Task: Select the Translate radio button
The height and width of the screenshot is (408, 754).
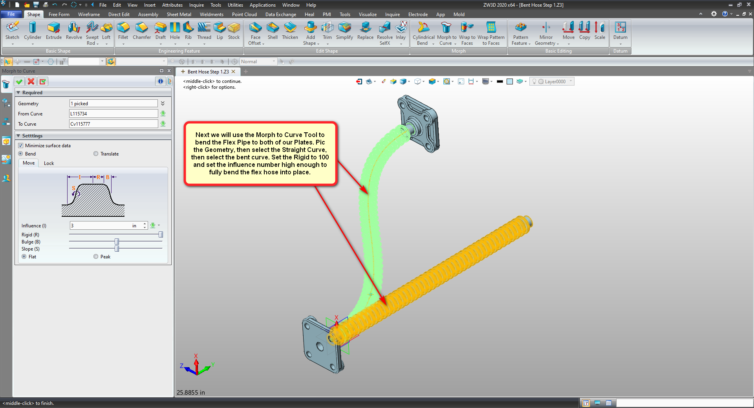Action: [96, 154]
